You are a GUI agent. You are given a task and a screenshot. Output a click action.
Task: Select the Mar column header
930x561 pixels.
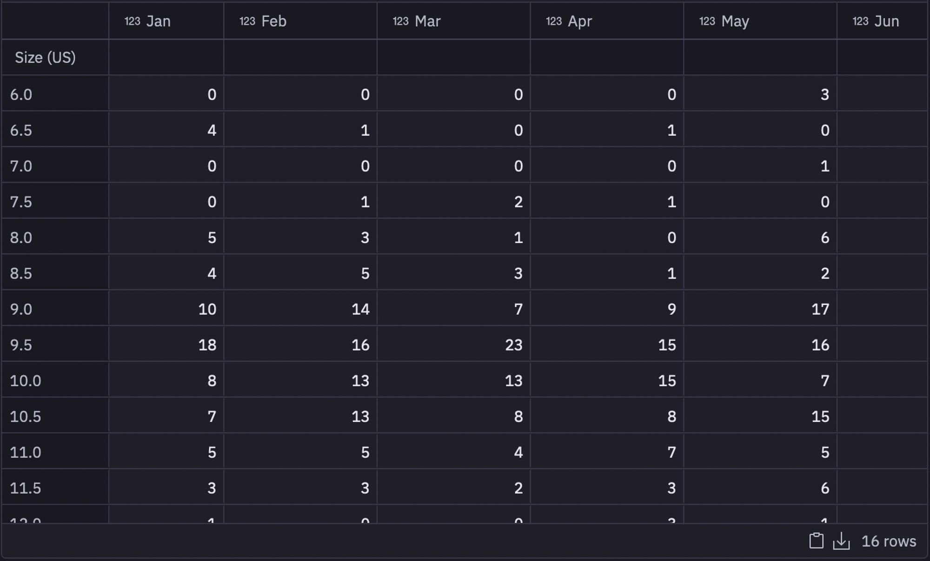(453, 21)
